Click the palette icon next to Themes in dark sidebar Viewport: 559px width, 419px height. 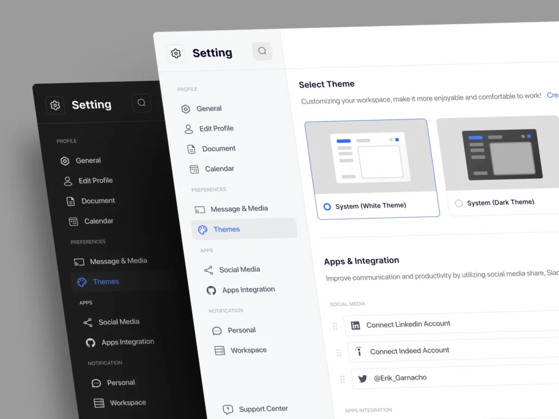[x=82, y=282]
